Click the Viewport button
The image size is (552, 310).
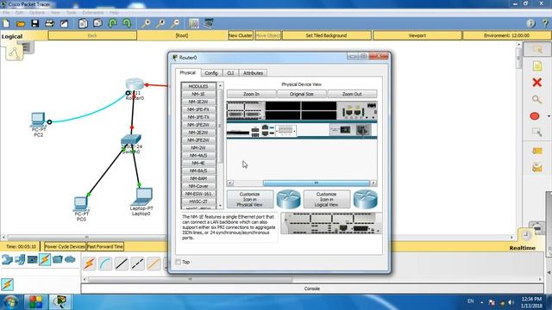click(417, 35)
